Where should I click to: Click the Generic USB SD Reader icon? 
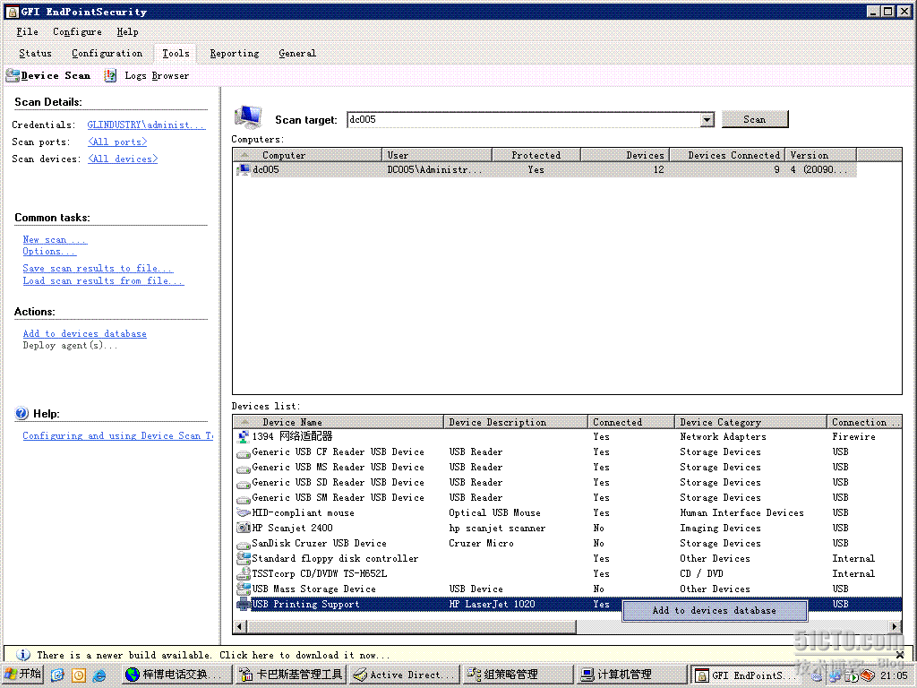[244, 483]
